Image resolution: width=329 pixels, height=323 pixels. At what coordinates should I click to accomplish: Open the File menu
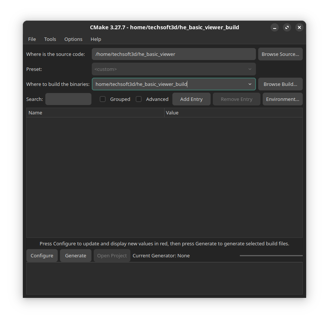coord(32,39)
